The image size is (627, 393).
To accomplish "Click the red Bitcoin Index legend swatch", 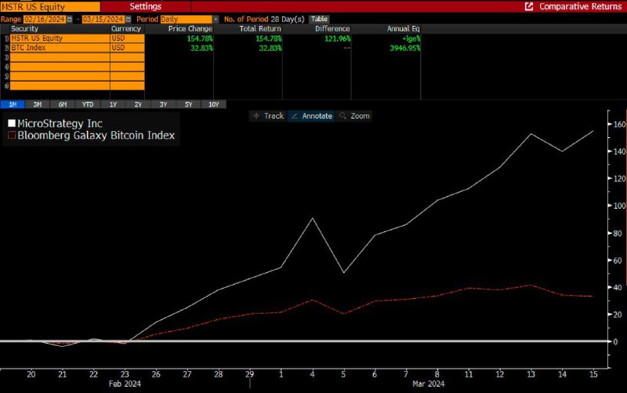I will coord(12,135).
